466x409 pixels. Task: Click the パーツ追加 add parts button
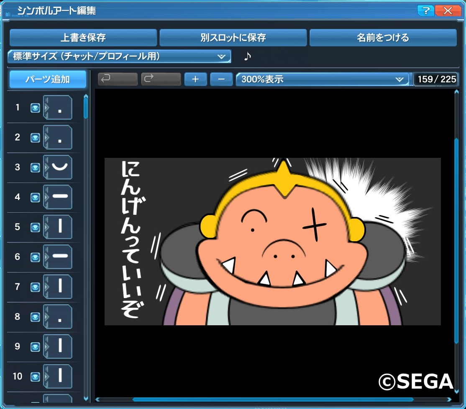coord(48,79)
